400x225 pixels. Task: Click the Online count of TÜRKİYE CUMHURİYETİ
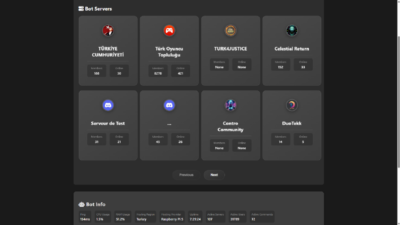click(x=119, y=71)
